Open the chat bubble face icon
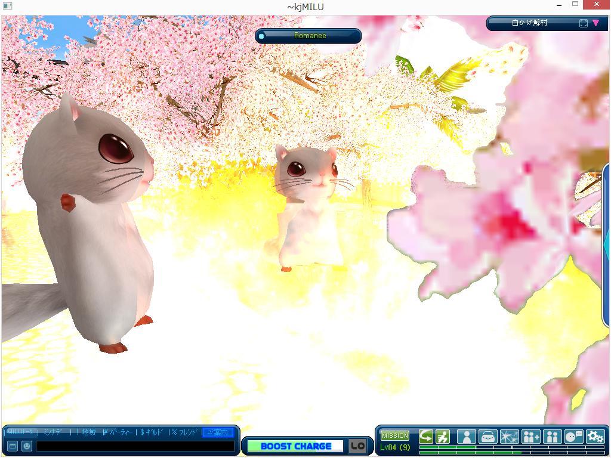This screenshot has width=611, height=458. tap(573, 437)
